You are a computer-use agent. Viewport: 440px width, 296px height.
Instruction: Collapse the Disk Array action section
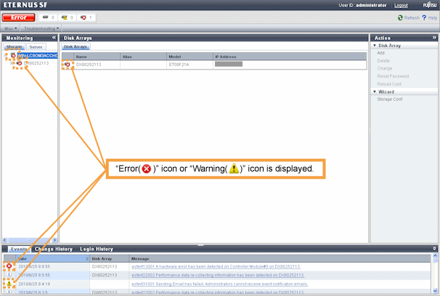[x=375, y=46]
